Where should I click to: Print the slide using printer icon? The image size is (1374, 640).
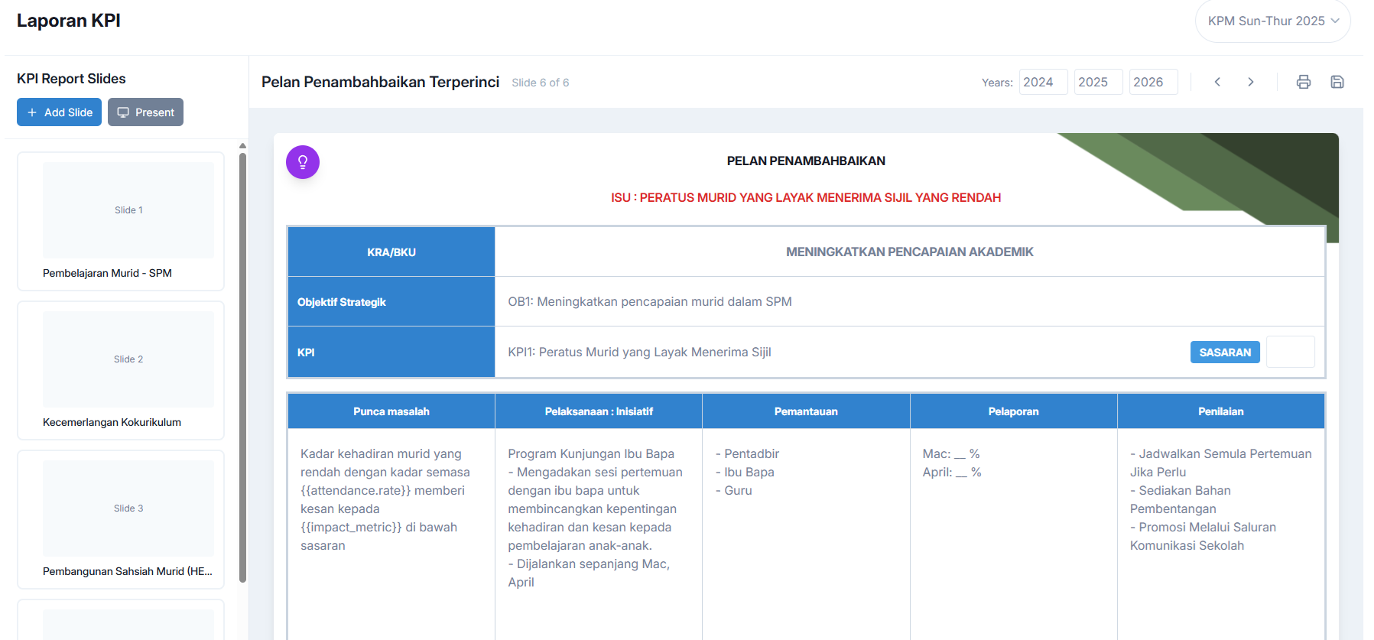1304,82
